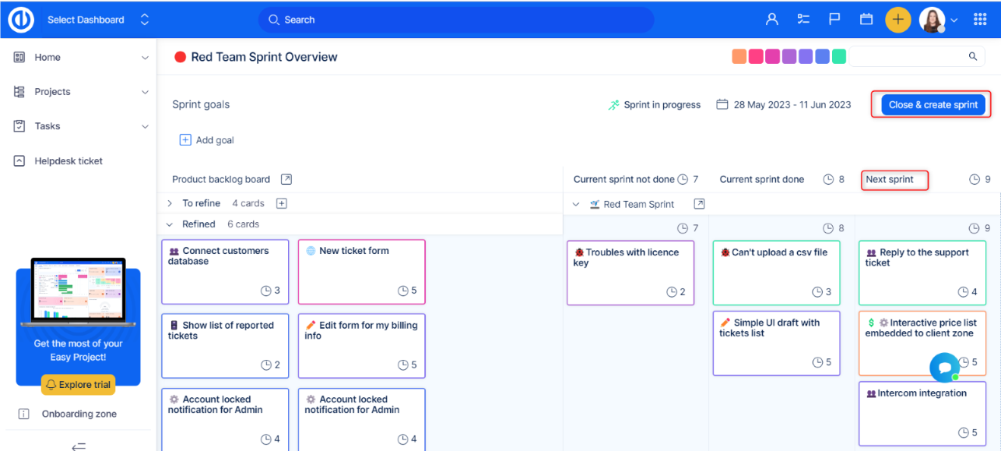Click the Close & create sprint button
This screenshot has height=451, width=1001.
click(x=933, y=105)
